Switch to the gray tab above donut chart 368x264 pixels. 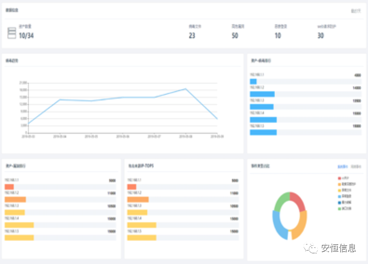[356, 166]
